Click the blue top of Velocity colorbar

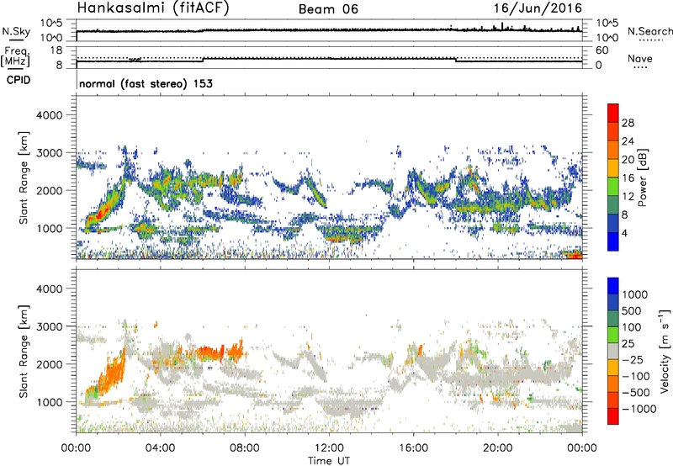click(x=613, y=285)
